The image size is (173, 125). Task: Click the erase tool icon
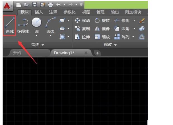point(142,21)
